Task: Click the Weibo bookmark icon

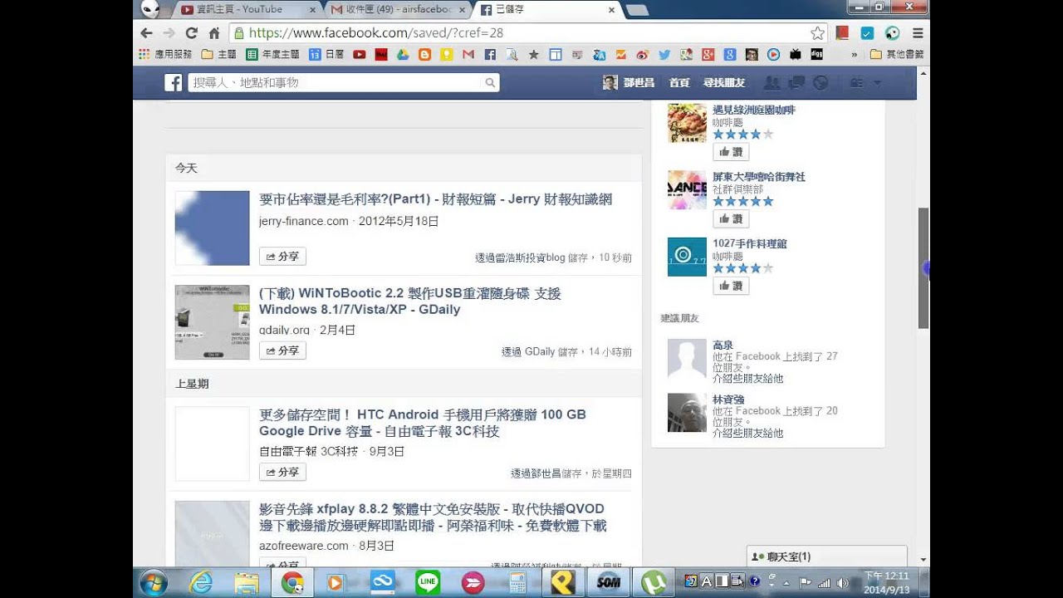Action: 642,55
